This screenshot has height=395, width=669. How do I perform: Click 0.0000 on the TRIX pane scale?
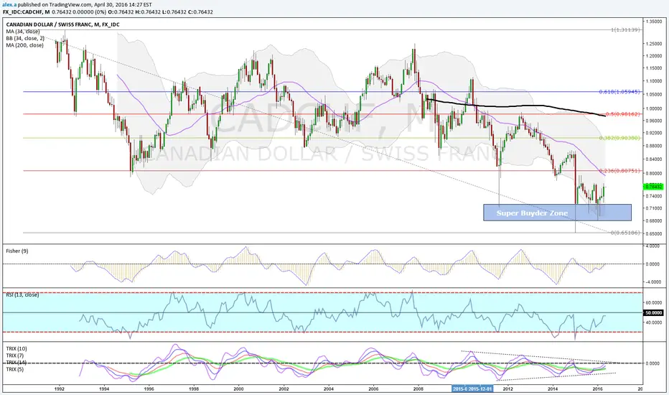click(654, 363)
